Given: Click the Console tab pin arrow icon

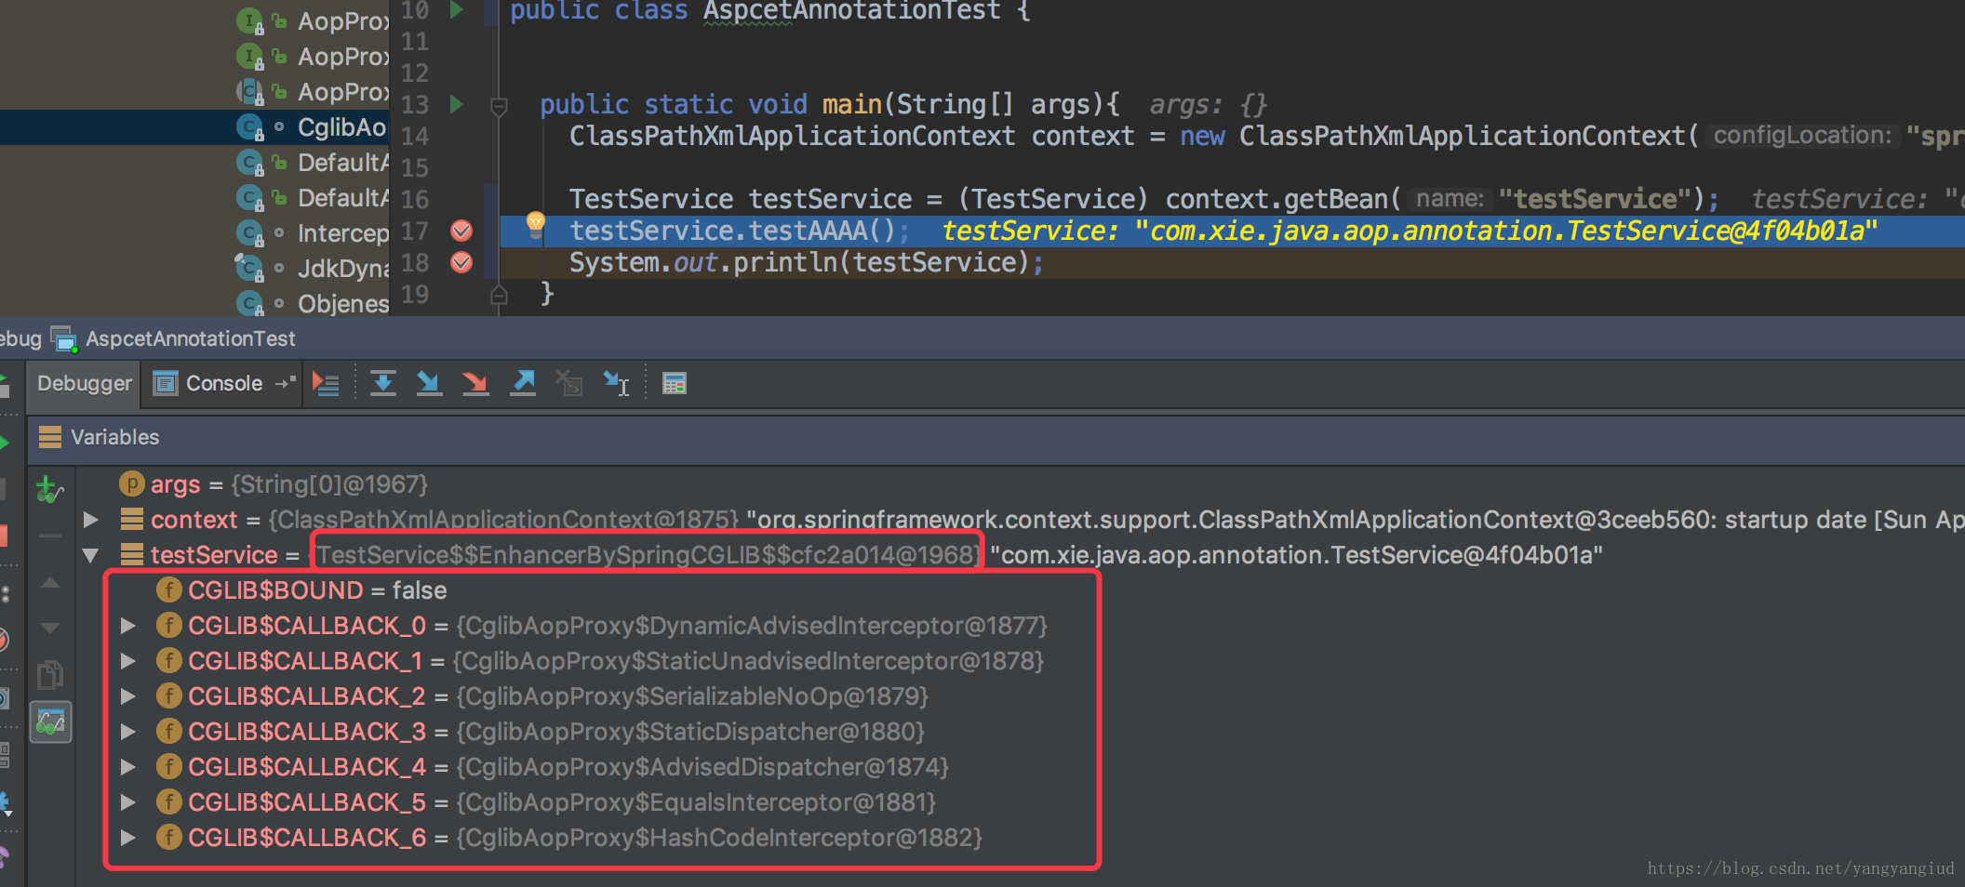Looking at the screenshot, I should (x=285, y=383).
